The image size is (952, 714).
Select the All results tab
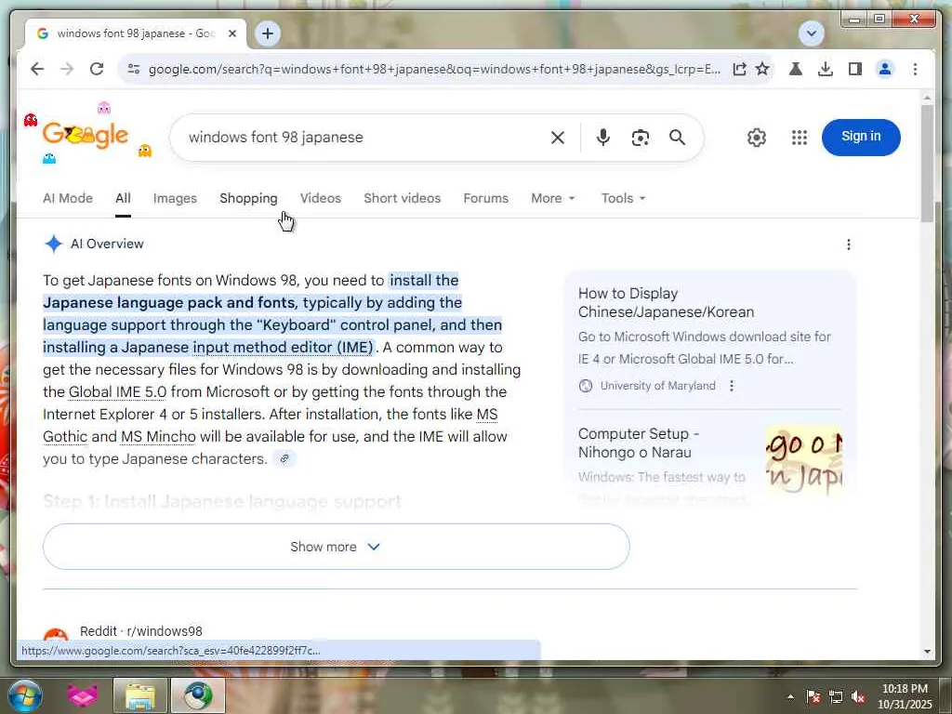(x=123, y=199)
